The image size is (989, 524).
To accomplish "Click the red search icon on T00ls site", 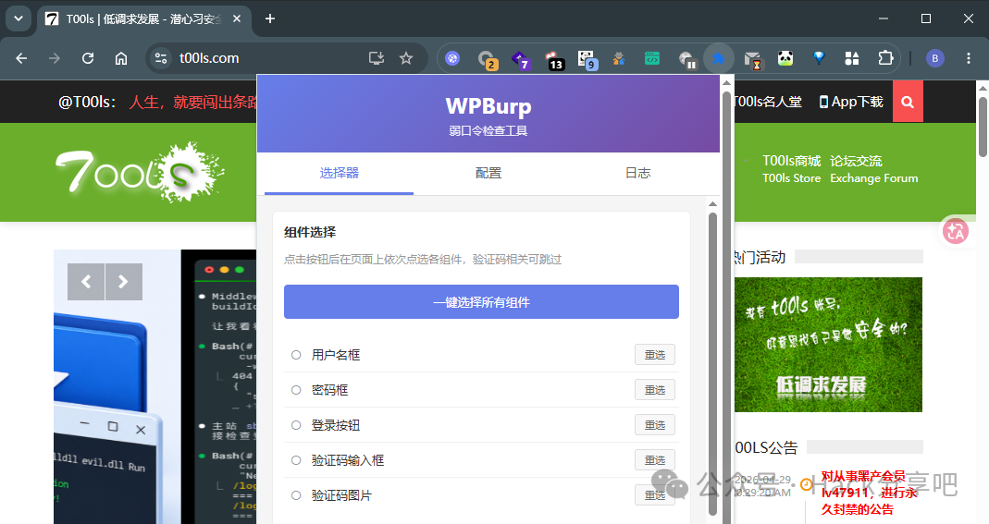I will (908, 102).
